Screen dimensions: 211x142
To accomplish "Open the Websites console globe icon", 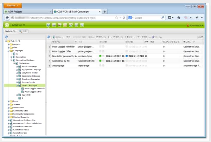I will (x=49, y=25).
